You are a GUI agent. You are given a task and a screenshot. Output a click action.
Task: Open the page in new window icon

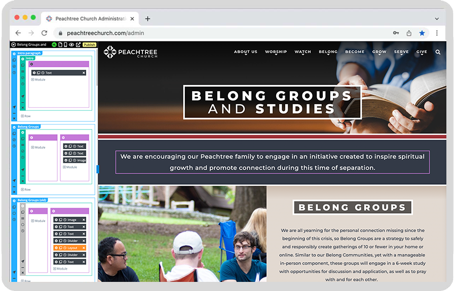click(x=78, y=45)
